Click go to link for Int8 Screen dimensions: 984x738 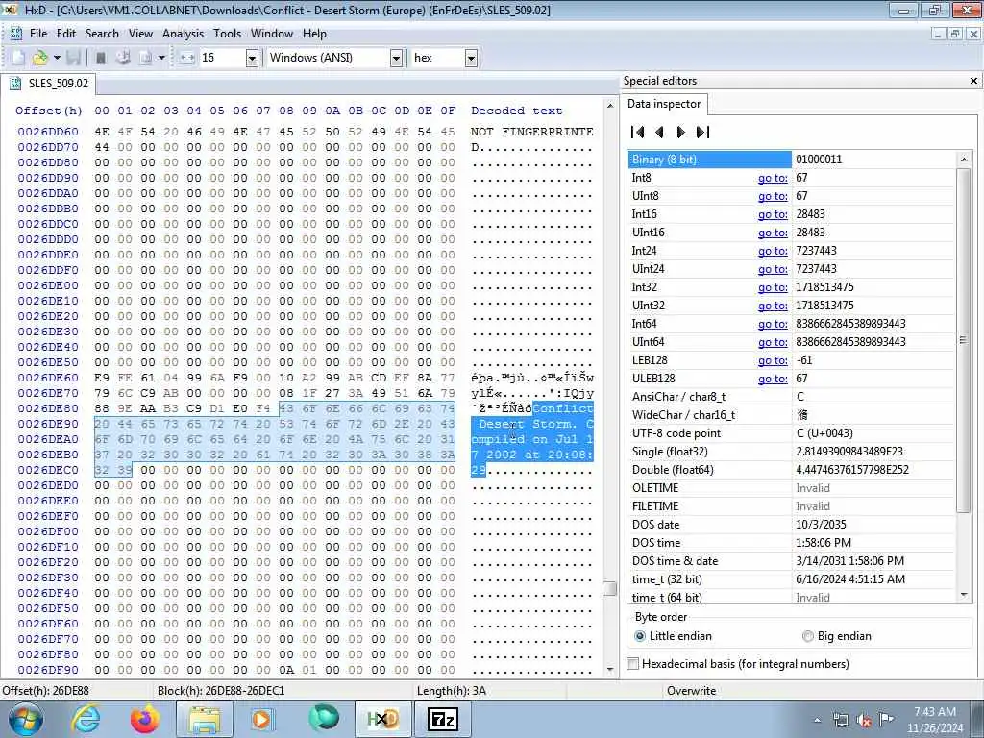tap(772, 178)
